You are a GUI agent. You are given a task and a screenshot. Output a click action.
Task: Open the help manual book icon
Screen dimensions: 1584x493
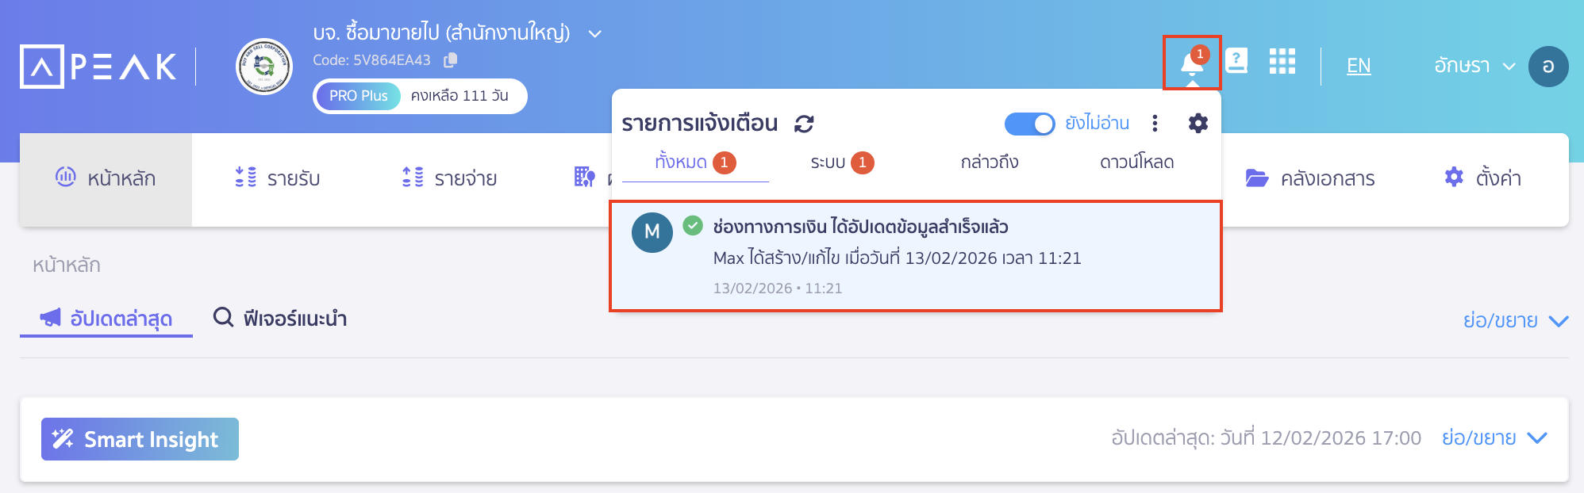click(1236, 61)
